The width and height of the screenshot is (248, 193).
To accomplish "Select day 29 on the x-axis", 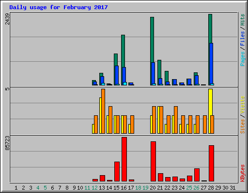I will [x=218, y=188].
